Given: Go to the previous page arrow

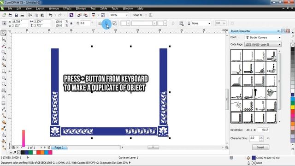Looking at the screenshot, I should pos(22,148).
